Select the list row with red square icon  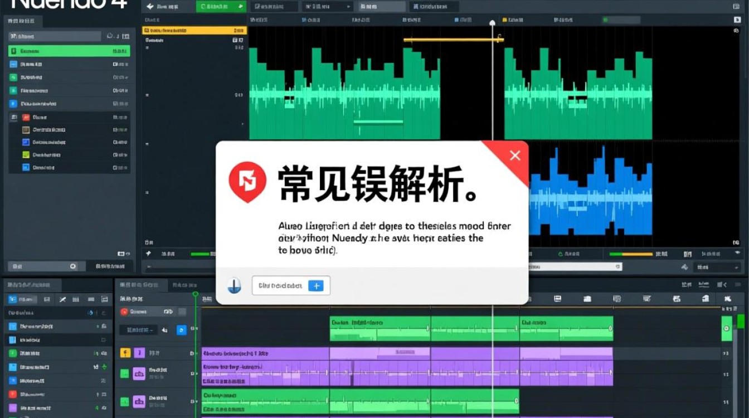[70, 118]
